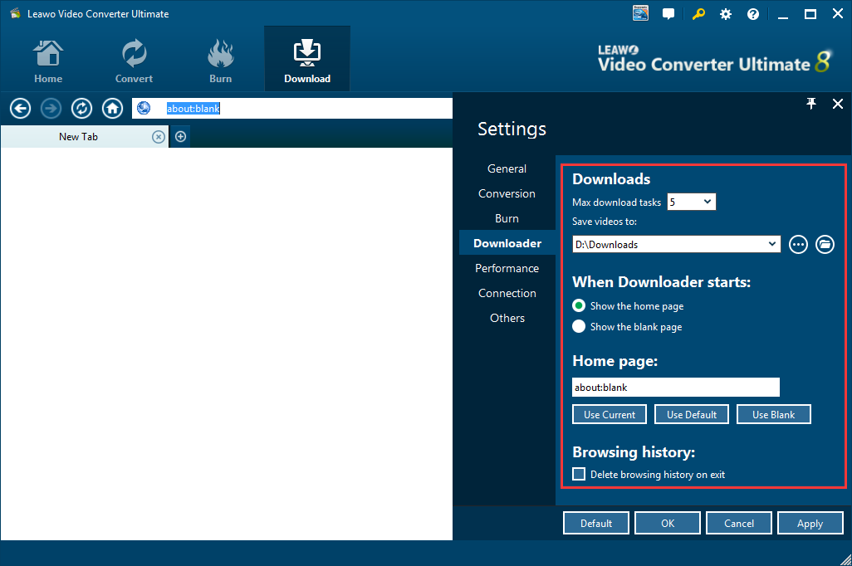This screenshot has width=852, height=566.
Task: Open the download folder icon
Action: point(825,245)
